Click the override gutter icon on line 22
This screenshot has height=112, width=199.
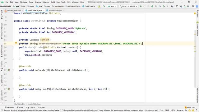click(9, 70)
